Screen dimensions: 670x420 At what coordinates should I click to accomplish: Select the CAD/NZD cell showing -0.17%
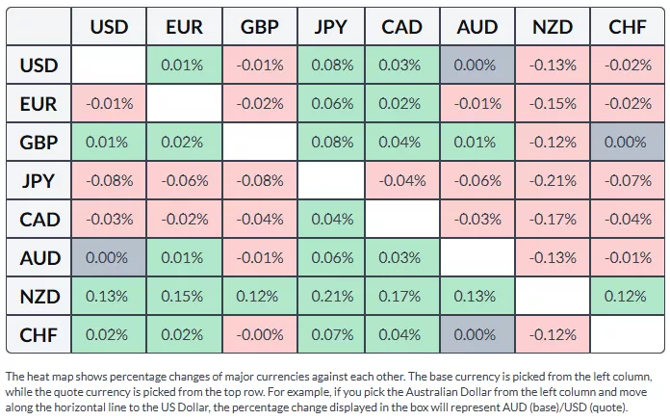click(553, 220)
